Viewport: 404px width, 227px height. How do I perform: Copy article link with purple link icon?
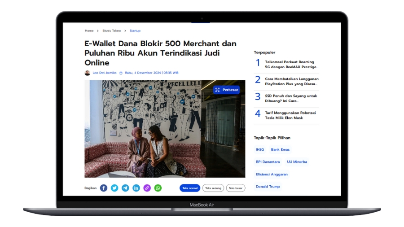click(147, 188)
